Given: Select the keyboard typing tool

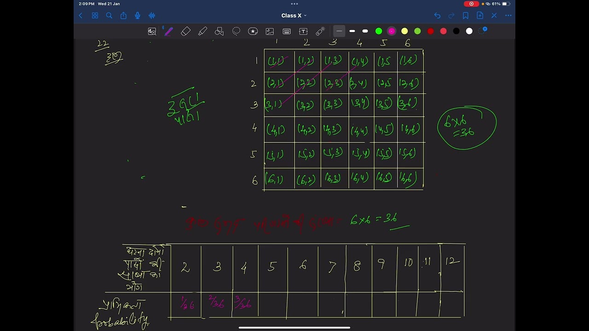Looking at the screenshot, I should pos(287,31).
